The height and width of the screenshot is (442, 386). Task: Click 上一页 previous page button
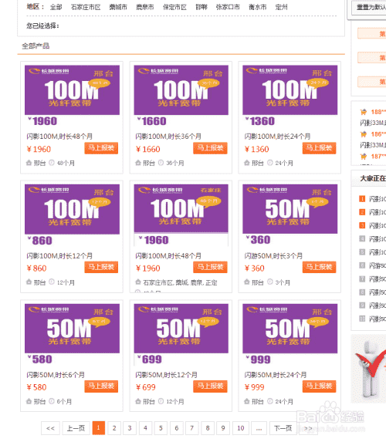pos(76,428)
